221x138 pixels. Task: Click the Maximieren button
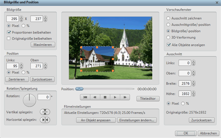(43, 45)
